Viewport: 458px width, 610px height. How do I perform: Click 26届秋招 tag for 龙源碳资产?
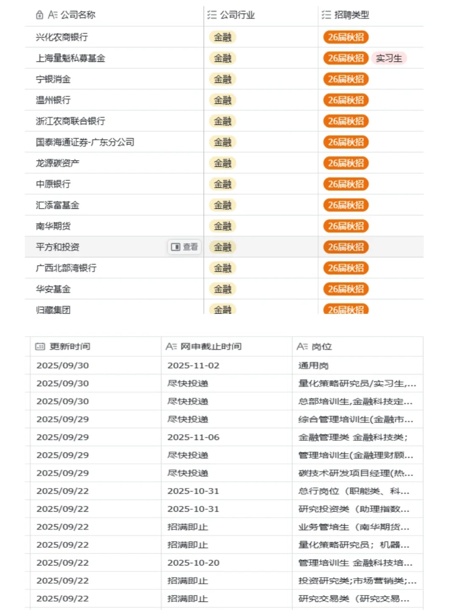coord(346,163)
